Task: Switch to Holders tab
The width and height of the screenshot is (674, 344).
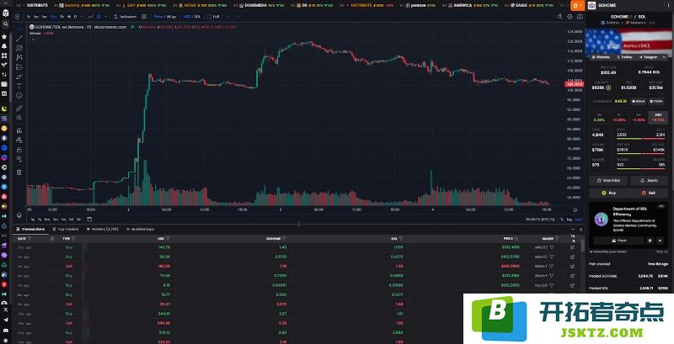Action: 102,229
